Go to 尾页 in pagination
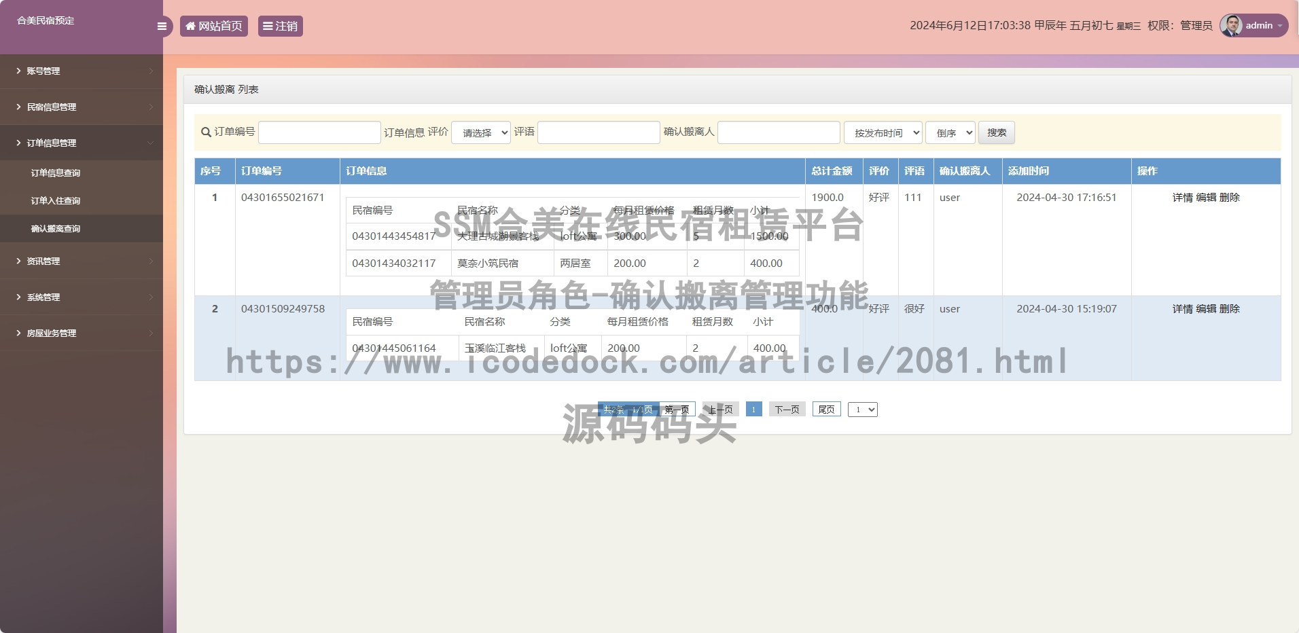The height and width of the screenshot is (633, 1299). point(826,410)
